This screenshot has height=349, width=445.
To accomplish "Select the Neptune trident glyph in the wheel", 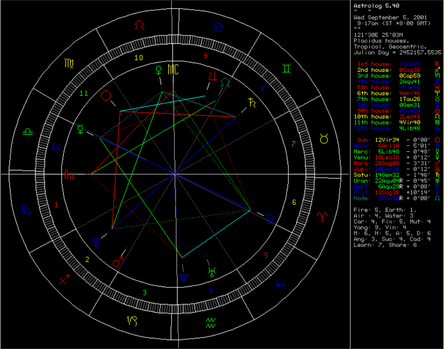I will (x=184, y=278).
